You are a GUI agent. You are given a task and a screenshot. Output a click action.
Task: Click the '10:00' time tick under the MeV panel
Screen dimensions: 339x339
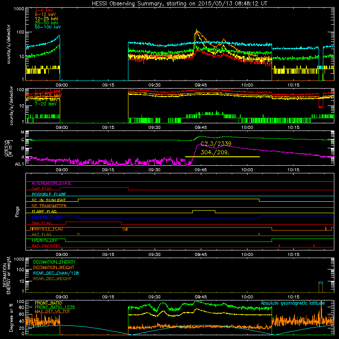coord(247,128)
